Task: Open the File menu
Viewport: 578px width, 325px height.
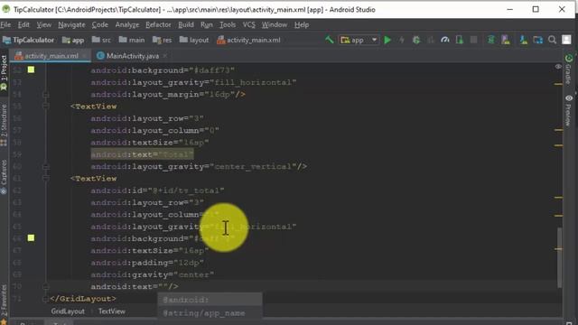Action: point(5,24)
